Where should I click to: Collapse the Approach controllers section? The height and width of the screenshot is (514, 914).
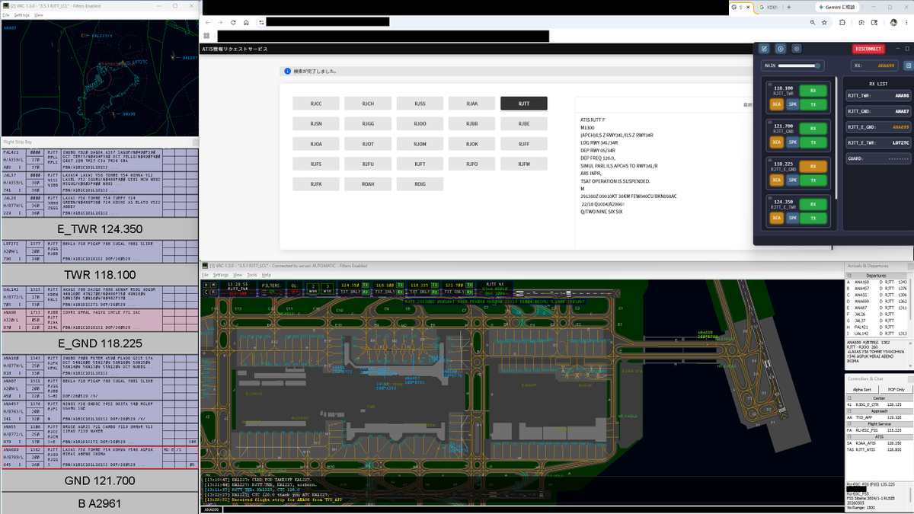point(850,410)
